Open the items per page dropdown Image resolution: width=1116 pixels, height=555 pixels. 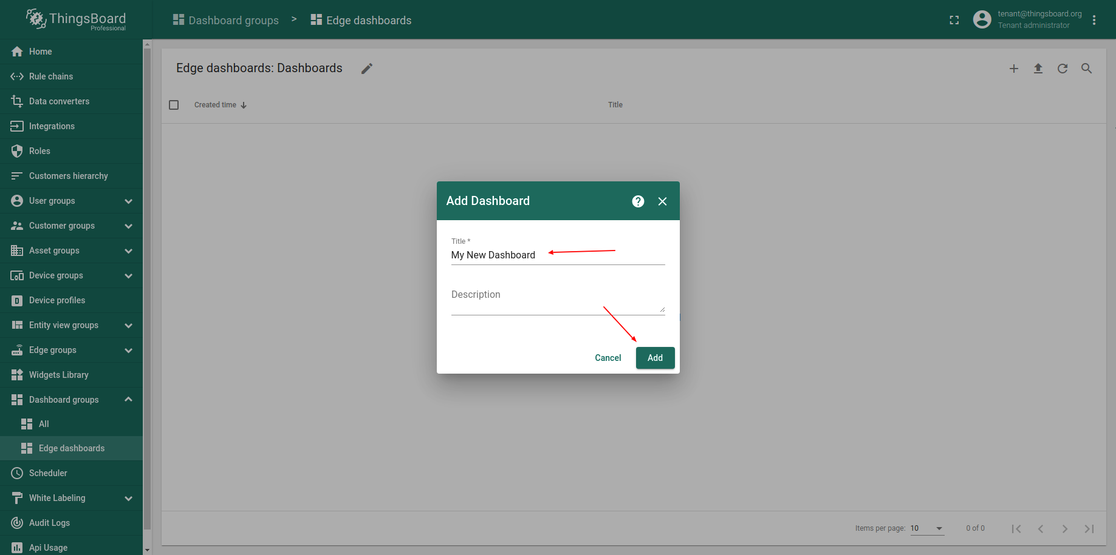(927, 528)
